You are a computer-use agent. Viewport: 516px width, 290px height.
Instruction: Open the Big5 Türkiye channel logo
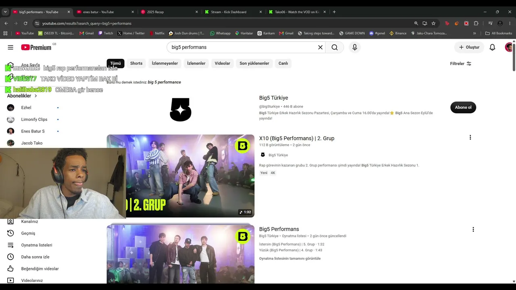[x=181, y=110]
